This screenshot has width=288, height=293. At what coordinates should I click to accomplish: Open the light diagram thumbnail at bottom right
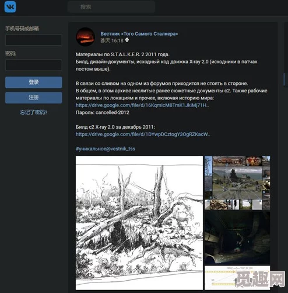237,278
